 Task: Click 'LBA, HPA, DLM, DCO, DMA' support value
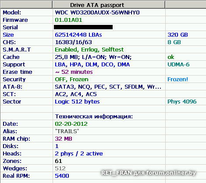tap(92, 65)
